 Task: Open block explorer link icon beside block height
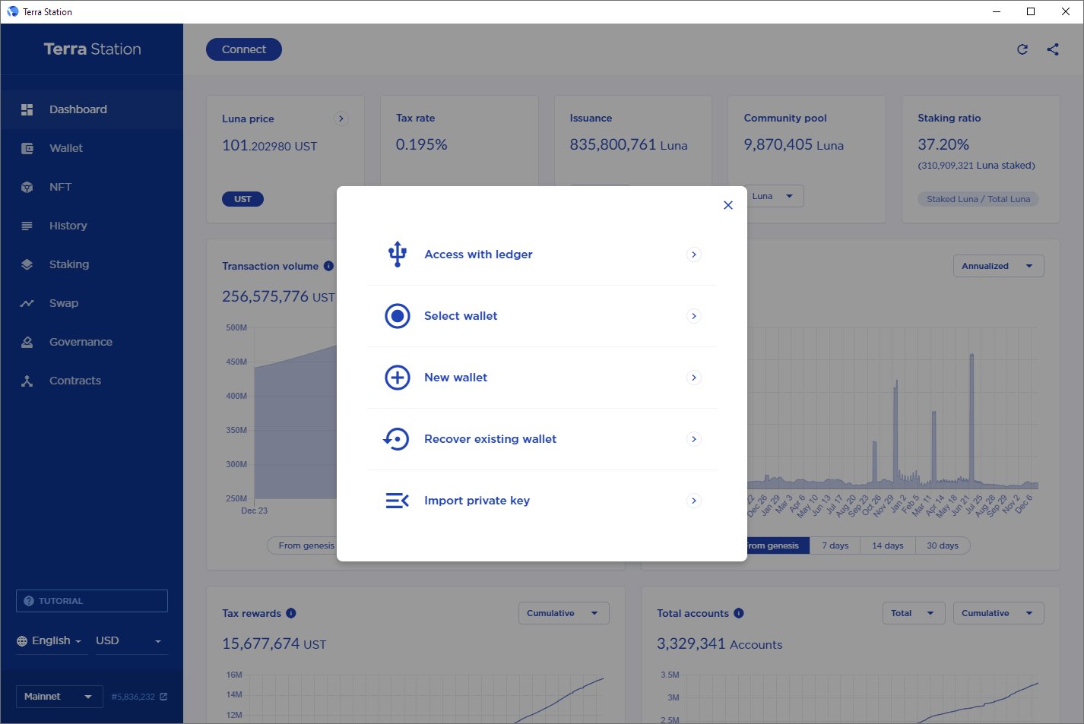(163, 697)
